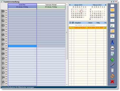Click the schedule vertical scrollbar thumb
The width and height of the screenshot is (120, 91).
click(x=67, y=32)
